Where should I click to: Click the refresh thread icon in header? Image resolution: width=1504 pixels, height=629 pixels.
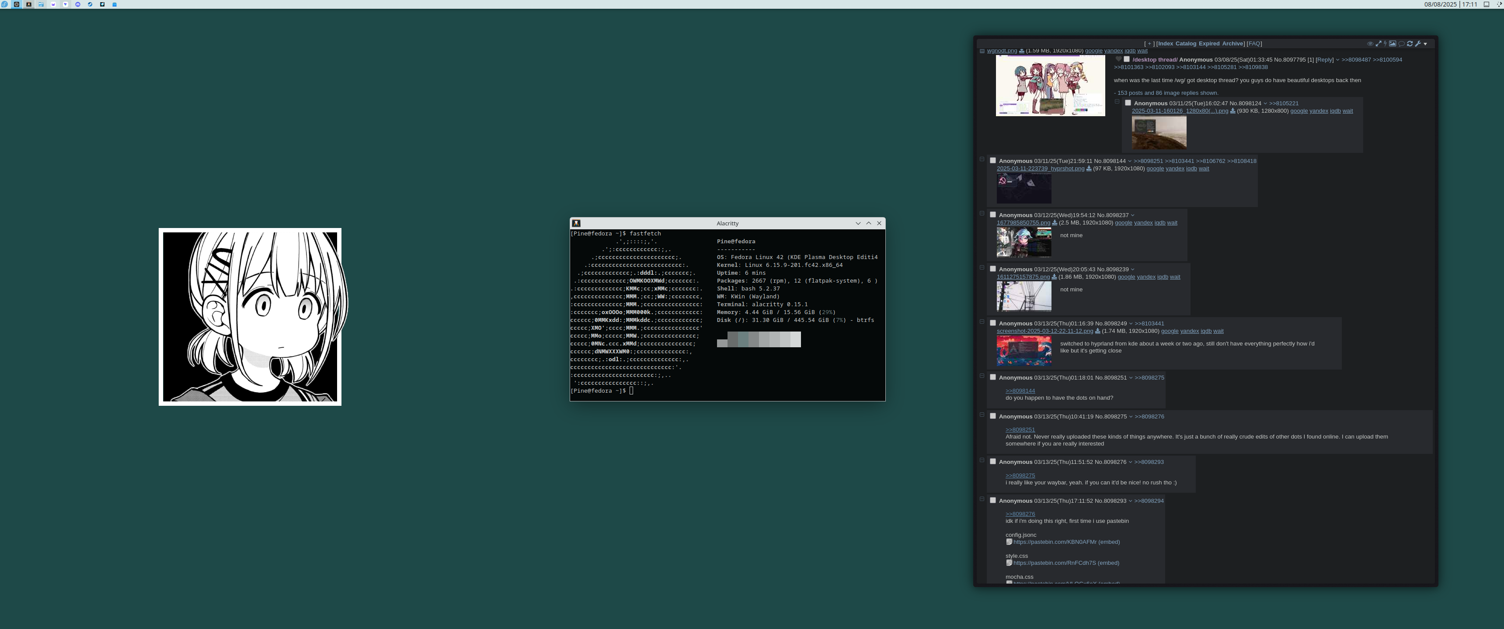[x=1410, y=44]
